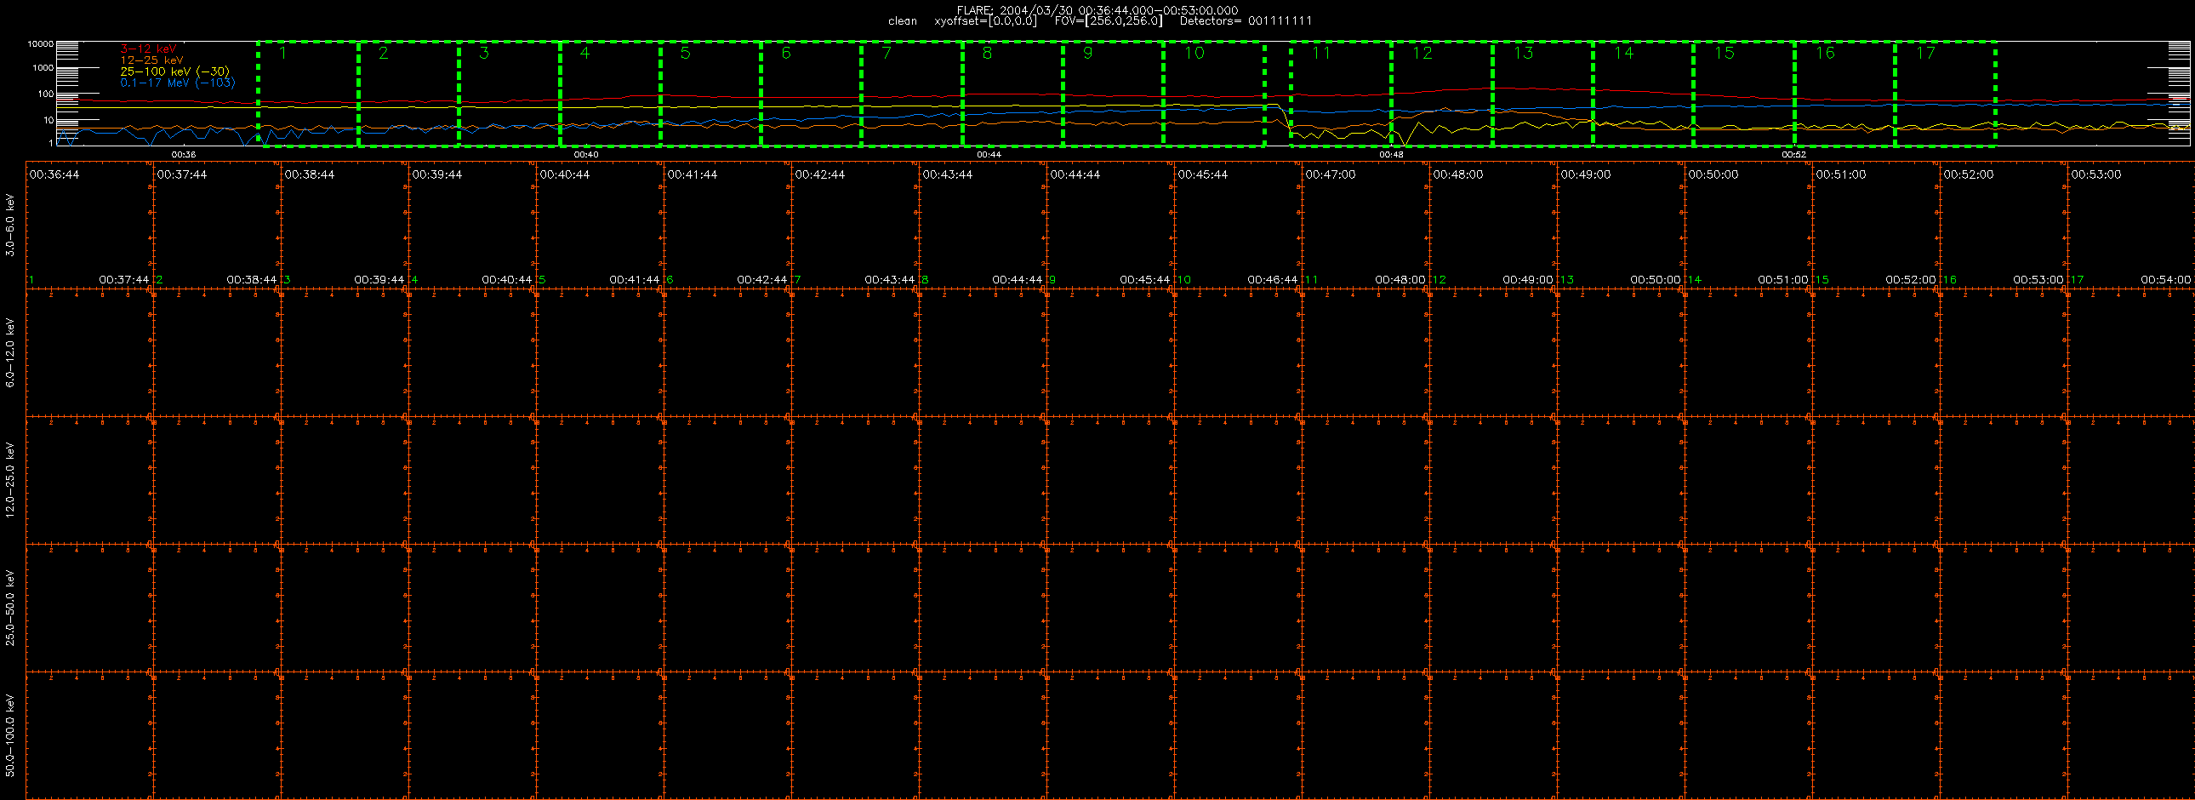Select large green interval number 5 in light curve
Viewport: 2195px width, 800px height.
tap(685, 53)
